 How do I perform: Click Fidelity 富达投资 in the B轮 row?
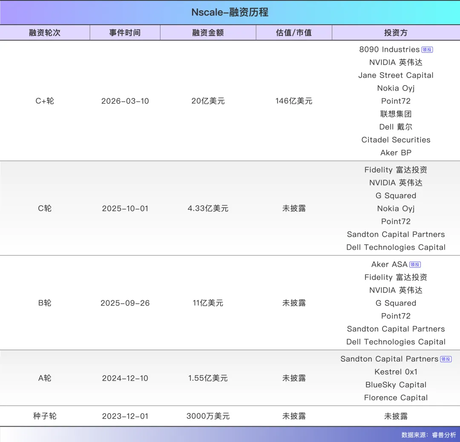[396, 277]
